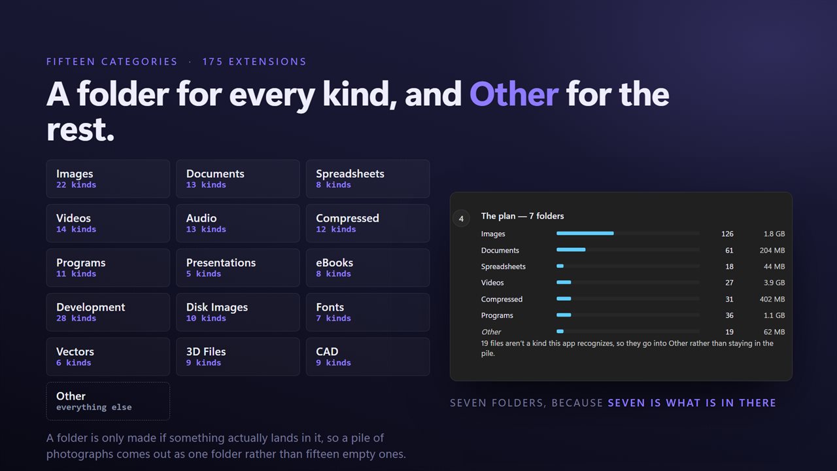The width and height of the screenshot is (837, 471).
Task: Click the Images row label in plan
Action: coord(493,234)
